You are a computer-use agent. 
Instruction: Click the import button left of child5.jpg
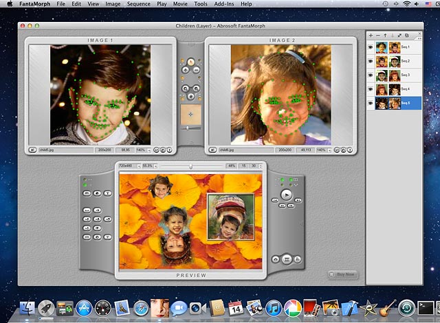[x=32, y=150]
